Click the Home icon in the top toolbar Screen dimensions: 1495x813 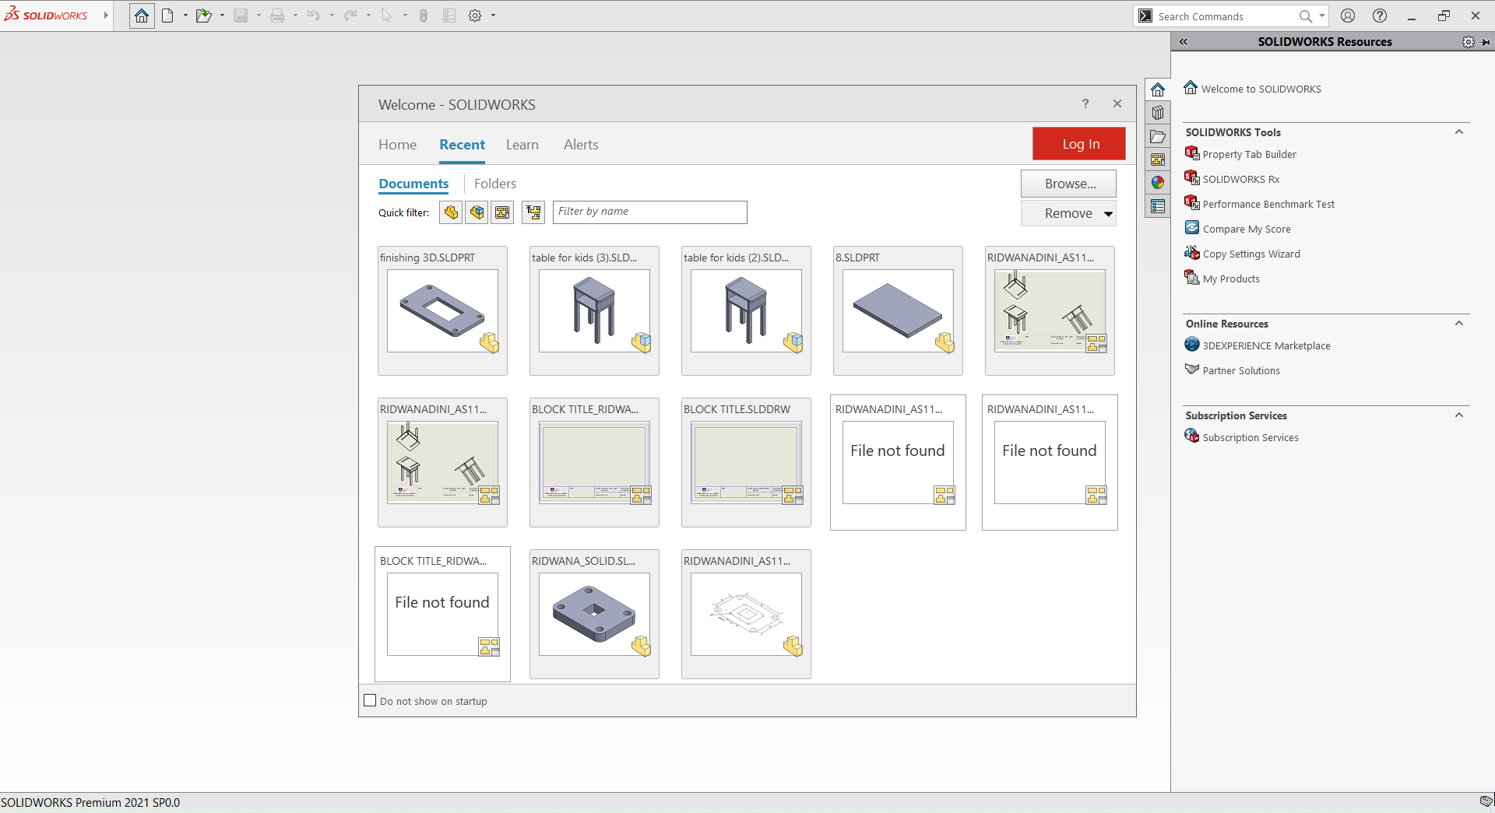tap(142, 16)
